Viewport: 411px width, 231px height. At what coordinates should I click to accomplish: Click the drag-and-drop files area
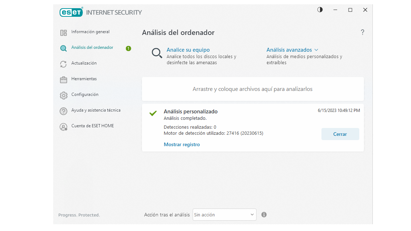[253, 89]
